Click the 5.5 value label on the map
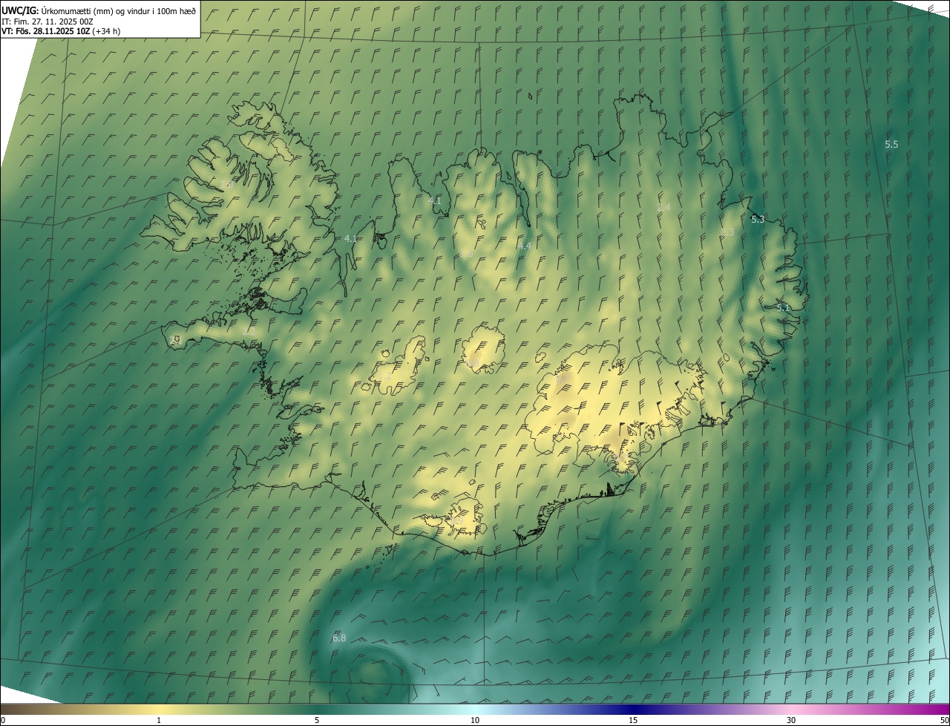Viewport: 950px width, 726px height. 891,145
